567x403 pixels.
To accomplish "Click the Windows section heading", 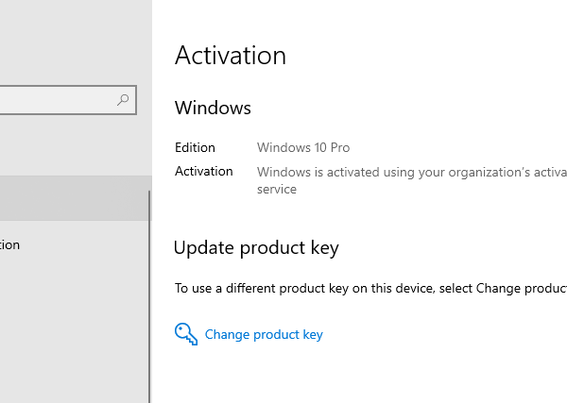I will coord(213,108).
